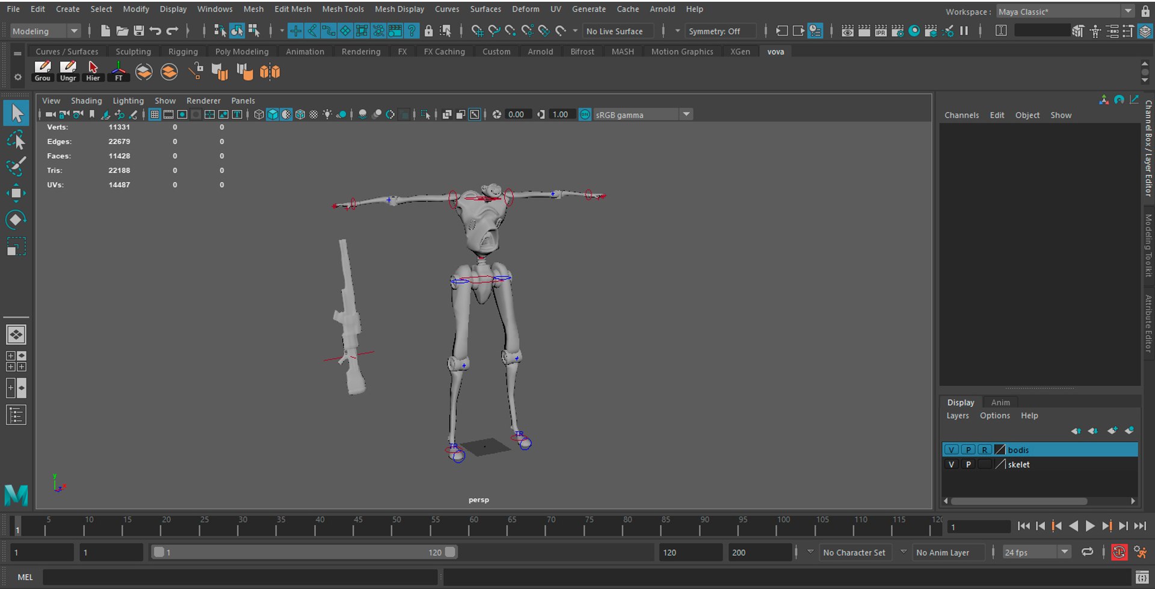Image resolution: width=1155 pixels, height=589 pixels.
Task: Activate the Lasso select tool
Action: pos(16,140)
